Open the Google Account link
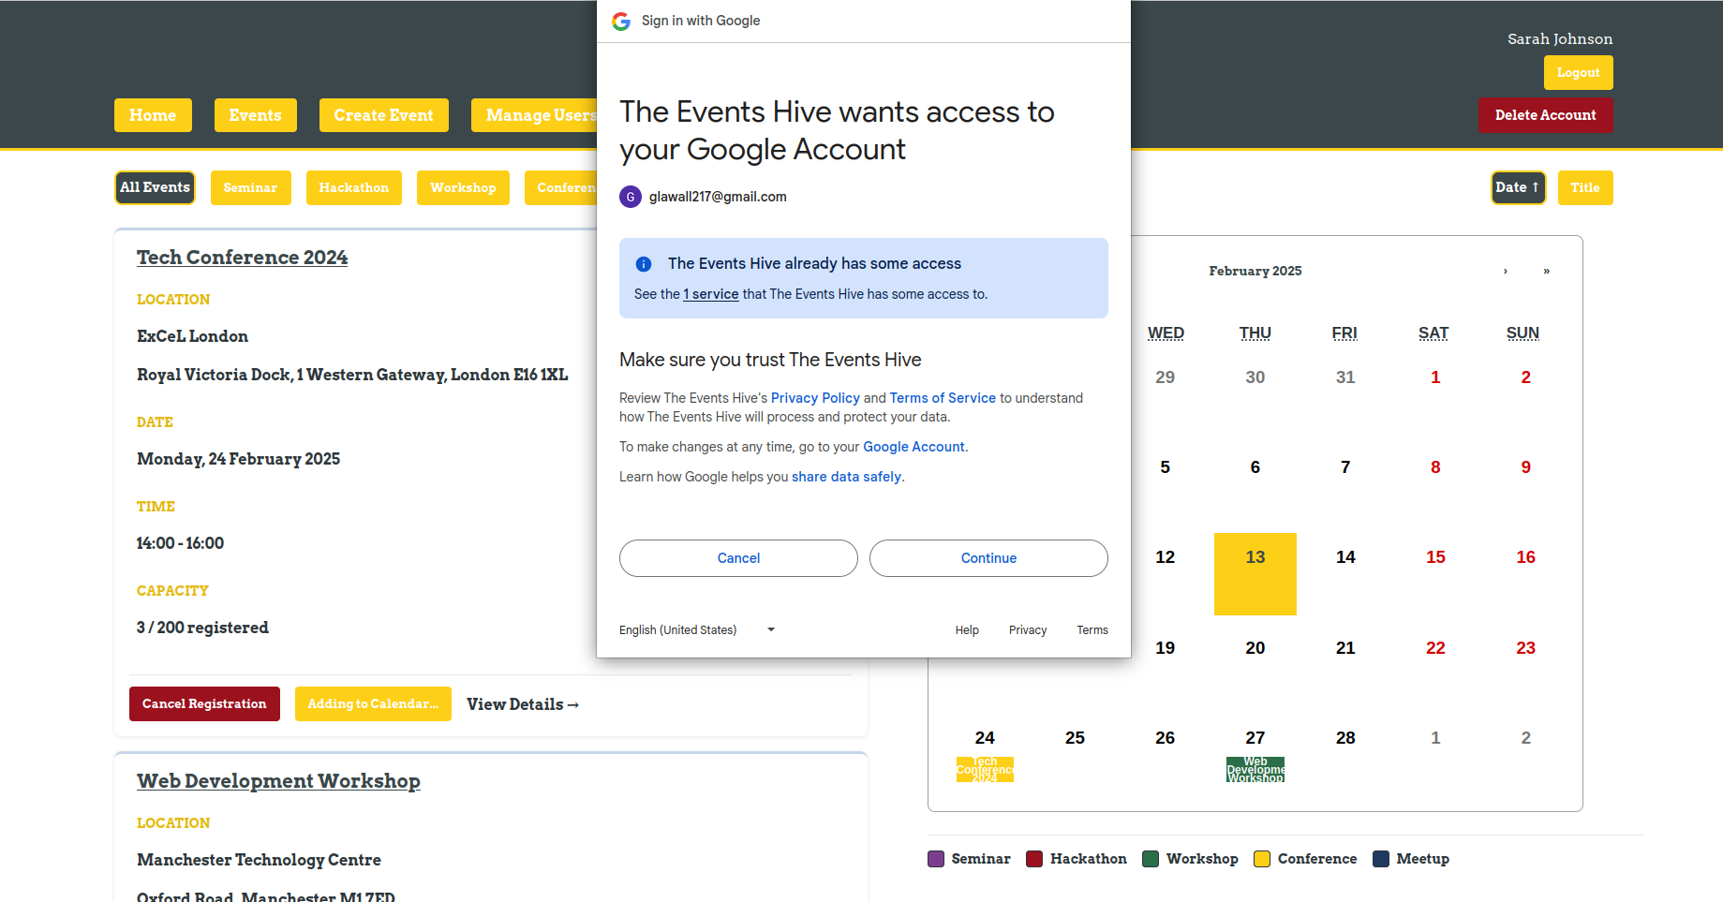Screen dimensions: 1723x902 pos(913,447)
